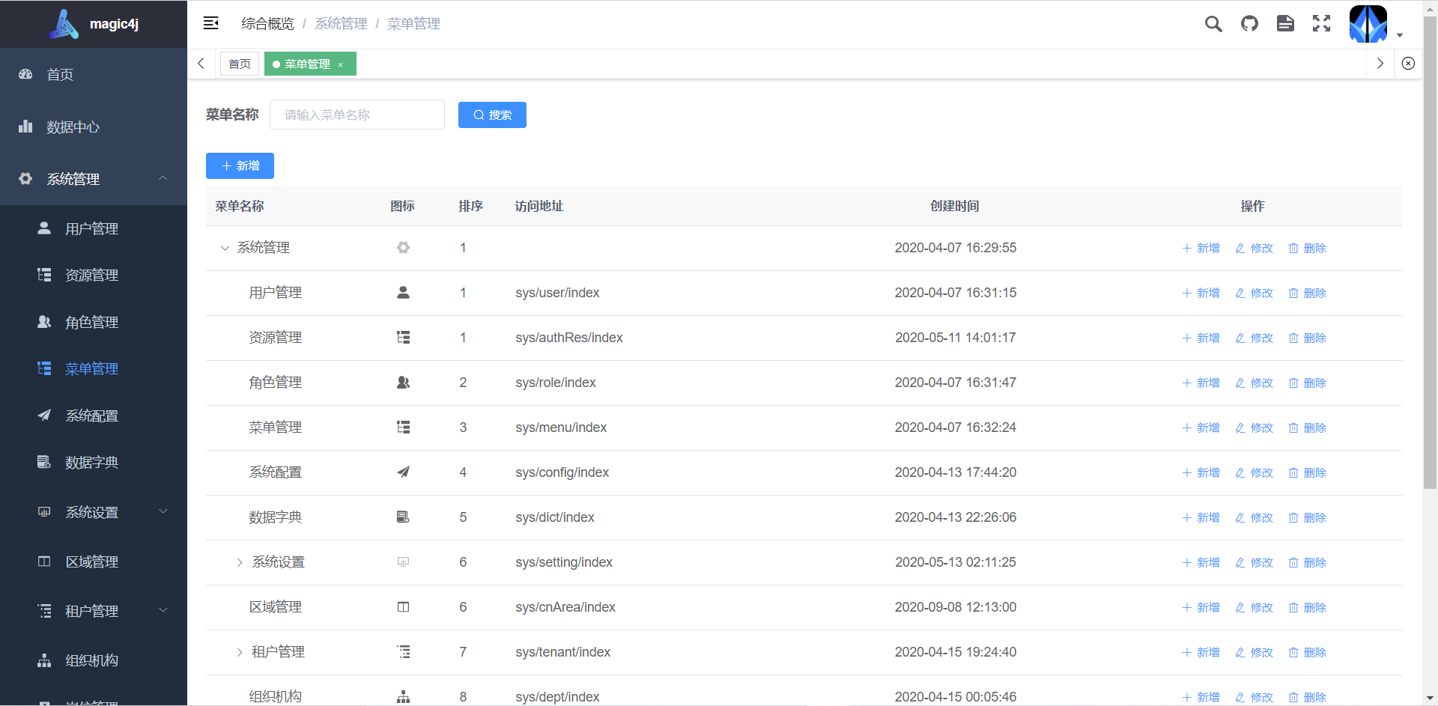Click 删除 in the 系统设置 row
Viewport: 1438px width, 706px height.
1308,562
